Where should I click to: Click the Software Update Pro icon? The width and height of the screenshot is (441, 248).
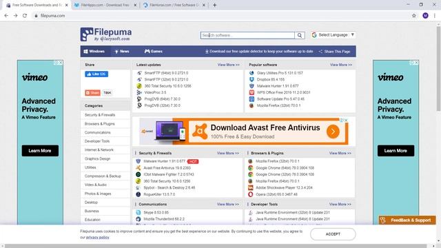pyautogui.click(x=252, y=99)
